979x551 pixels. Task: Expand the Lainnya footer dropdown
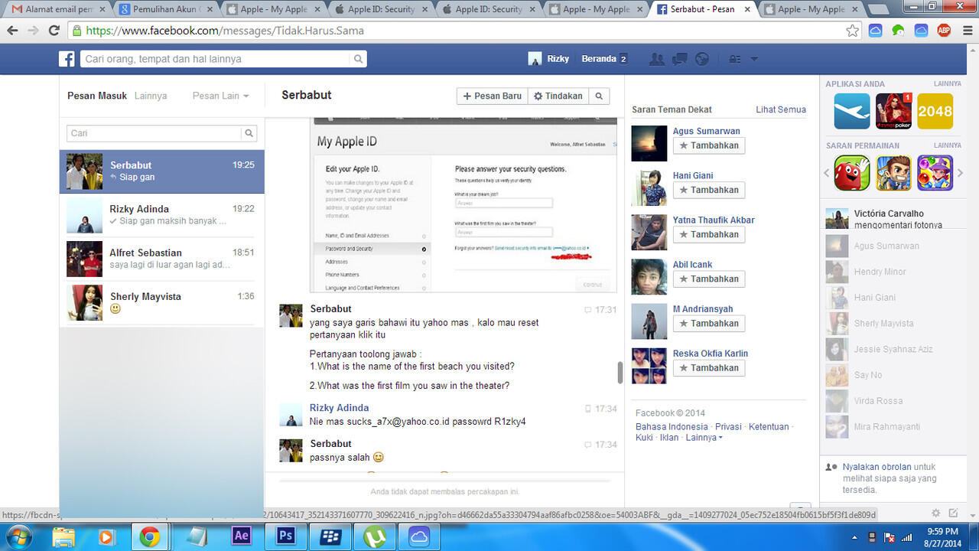tap(704, 438)
